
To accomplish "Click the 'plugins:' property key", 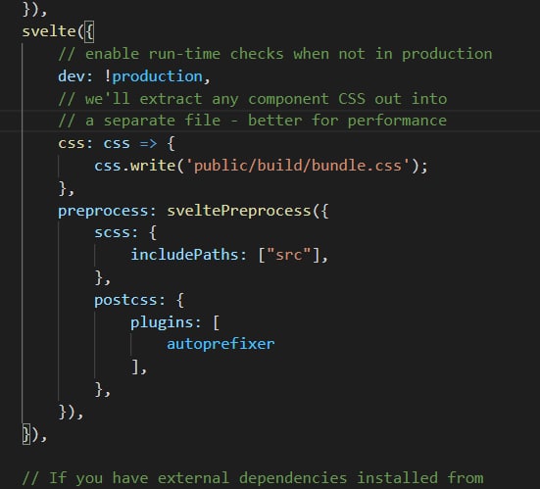I will pyautogui.click(x=166, y=323).
